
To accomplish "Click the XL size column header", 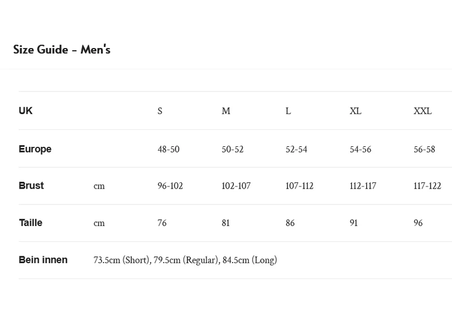I will [x=355, y=111].
